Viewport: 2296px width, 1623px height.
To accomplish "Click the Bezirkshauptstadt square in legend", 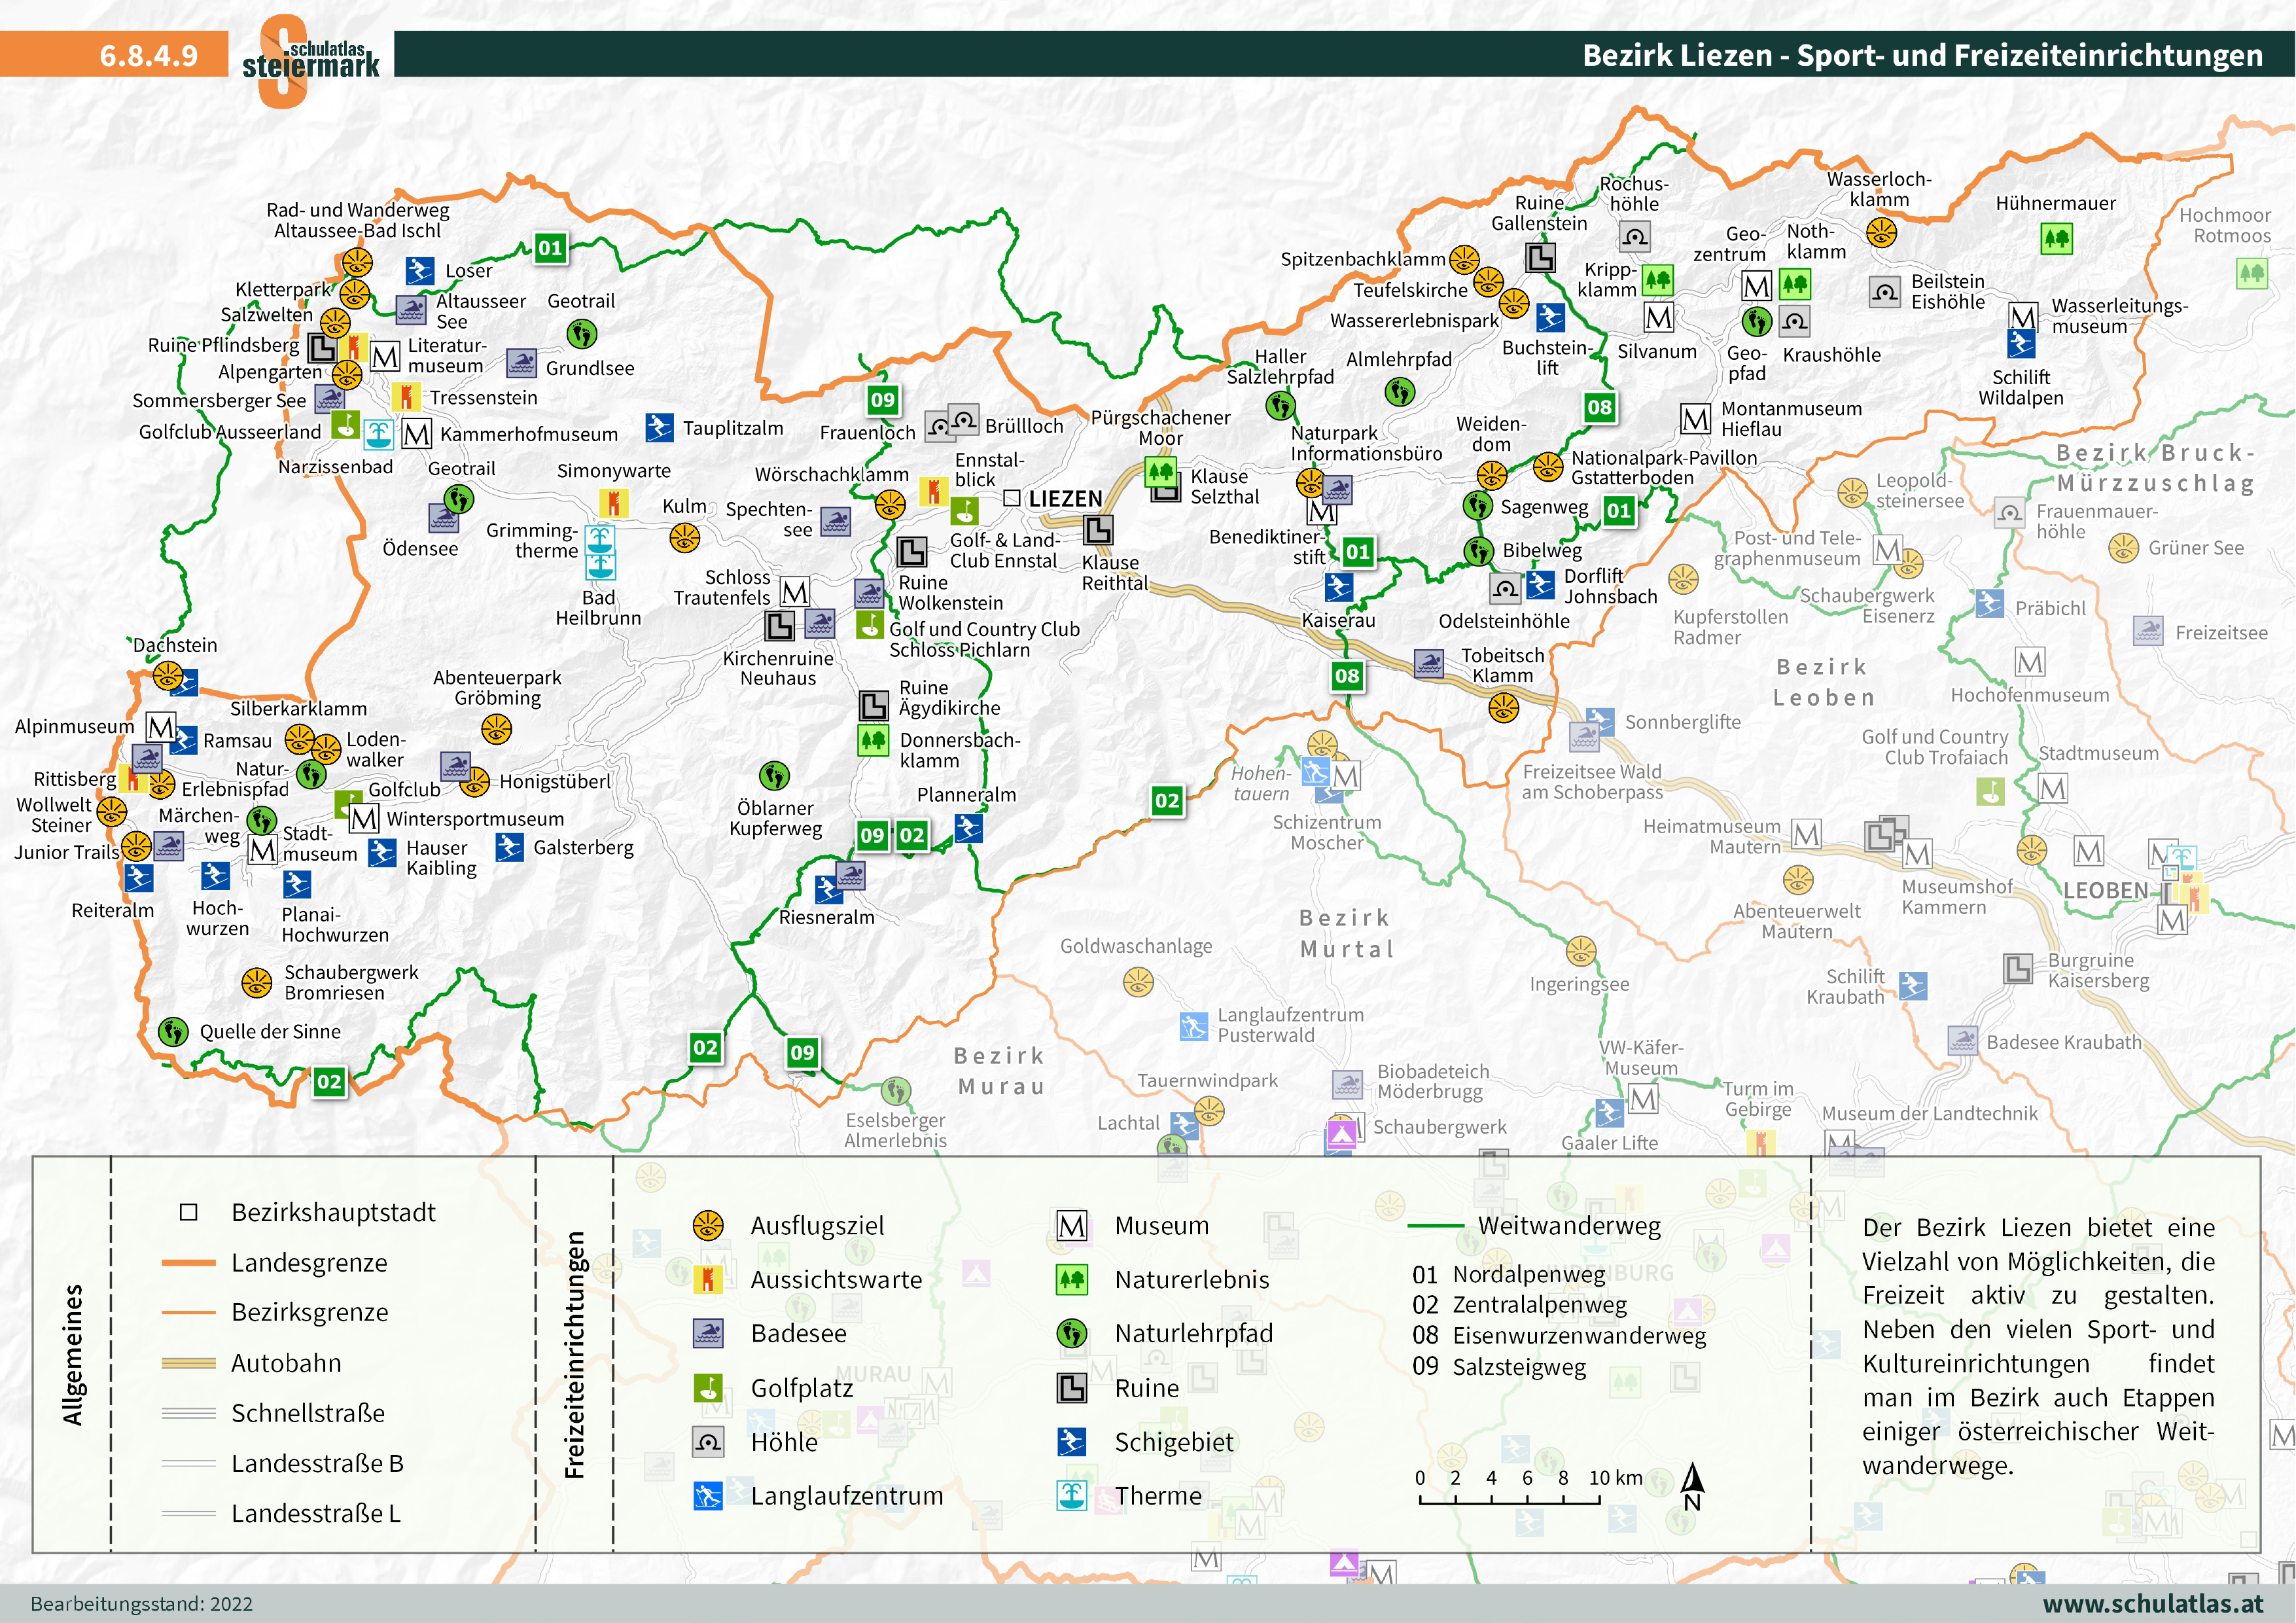I will click(188, 1212).
